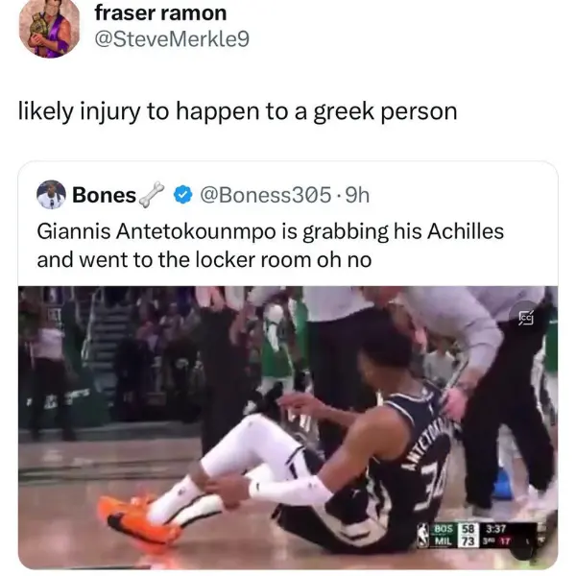Toggle closed captions on the video
576x576 pixels.
tap(526, 318)
